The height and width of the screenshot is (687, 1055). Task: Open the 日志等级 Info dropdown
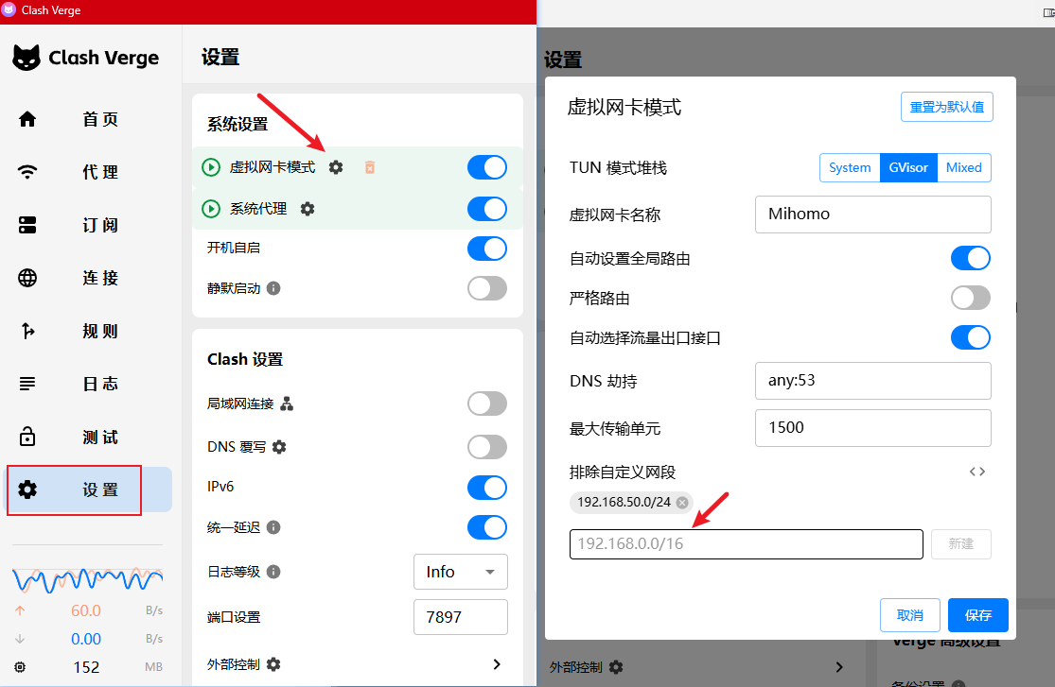point(460,572)
